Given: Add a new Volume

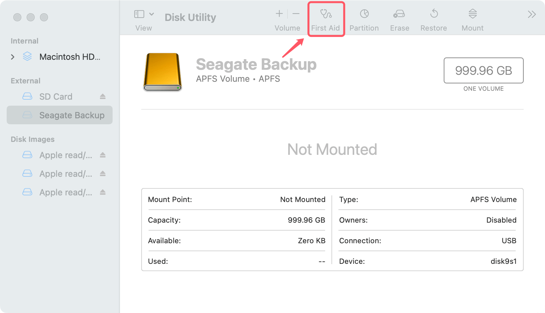Looking at the screenshot, I should 278,14.
